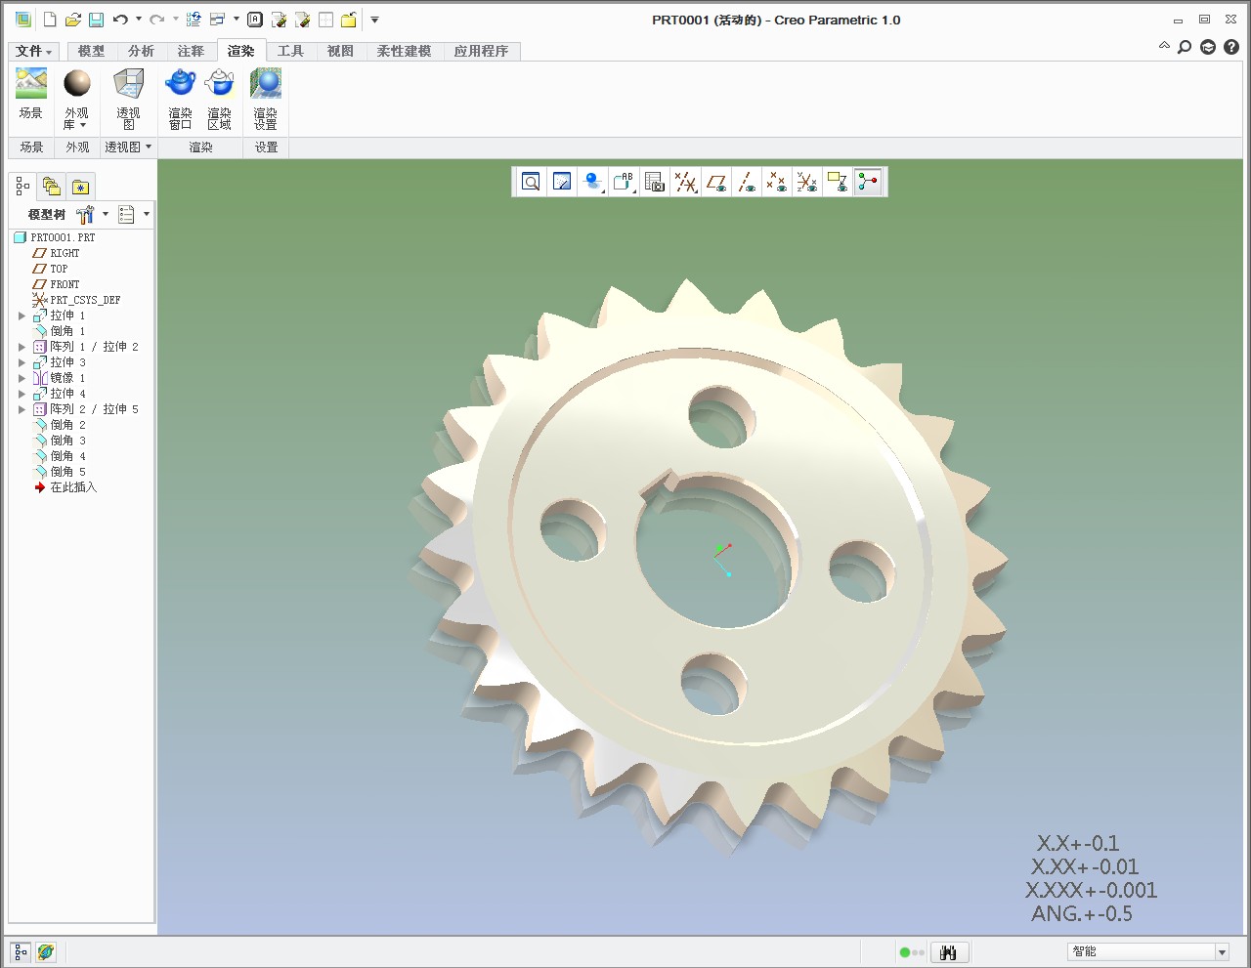
Task: Select 倒角 5 in model tree
Action: point(67,472)
